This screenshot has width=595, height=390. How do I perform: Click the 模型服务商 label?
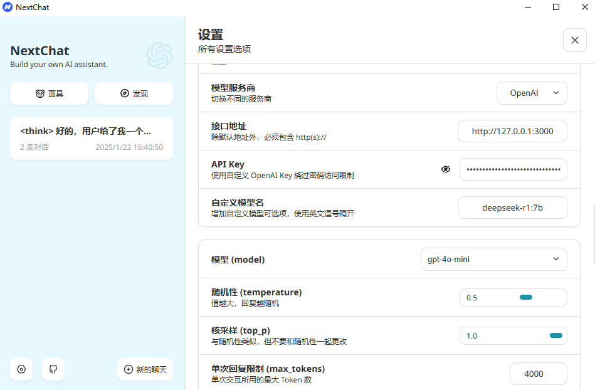233,88
